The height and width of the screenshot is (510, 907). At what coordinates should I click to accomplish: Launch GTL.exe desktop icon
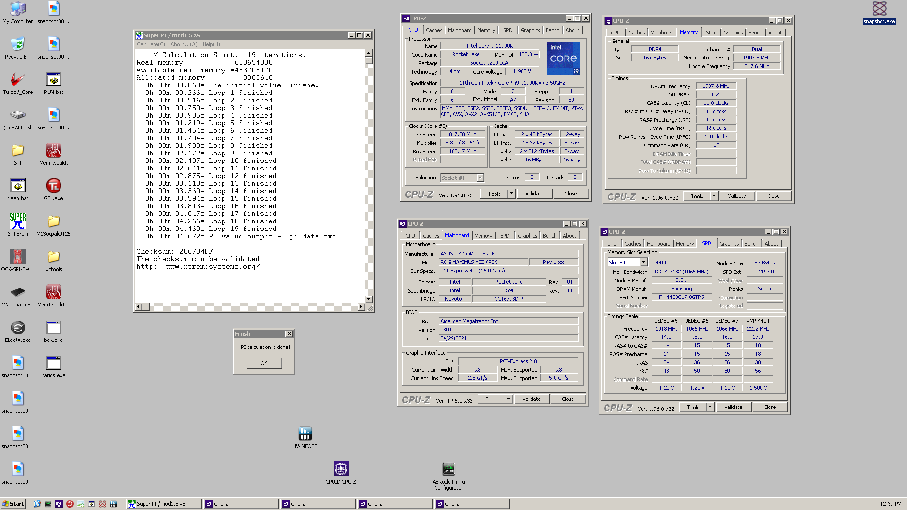click(x=53, y=190)
